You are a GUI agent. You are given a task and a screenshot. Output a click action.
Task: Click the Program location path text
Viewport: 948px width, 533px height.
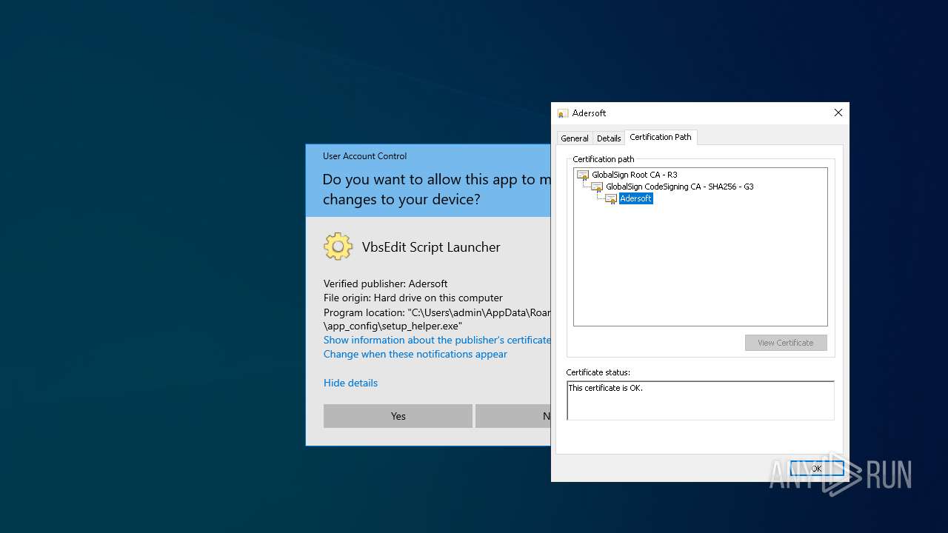point(437,319)
